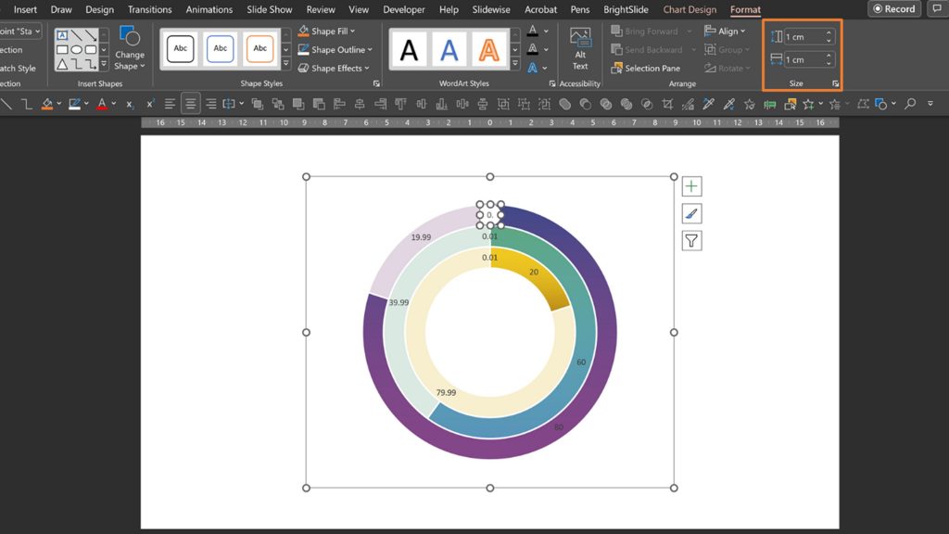
Task: Apply the orange outline Abc shape style
Action: [260, 48]
